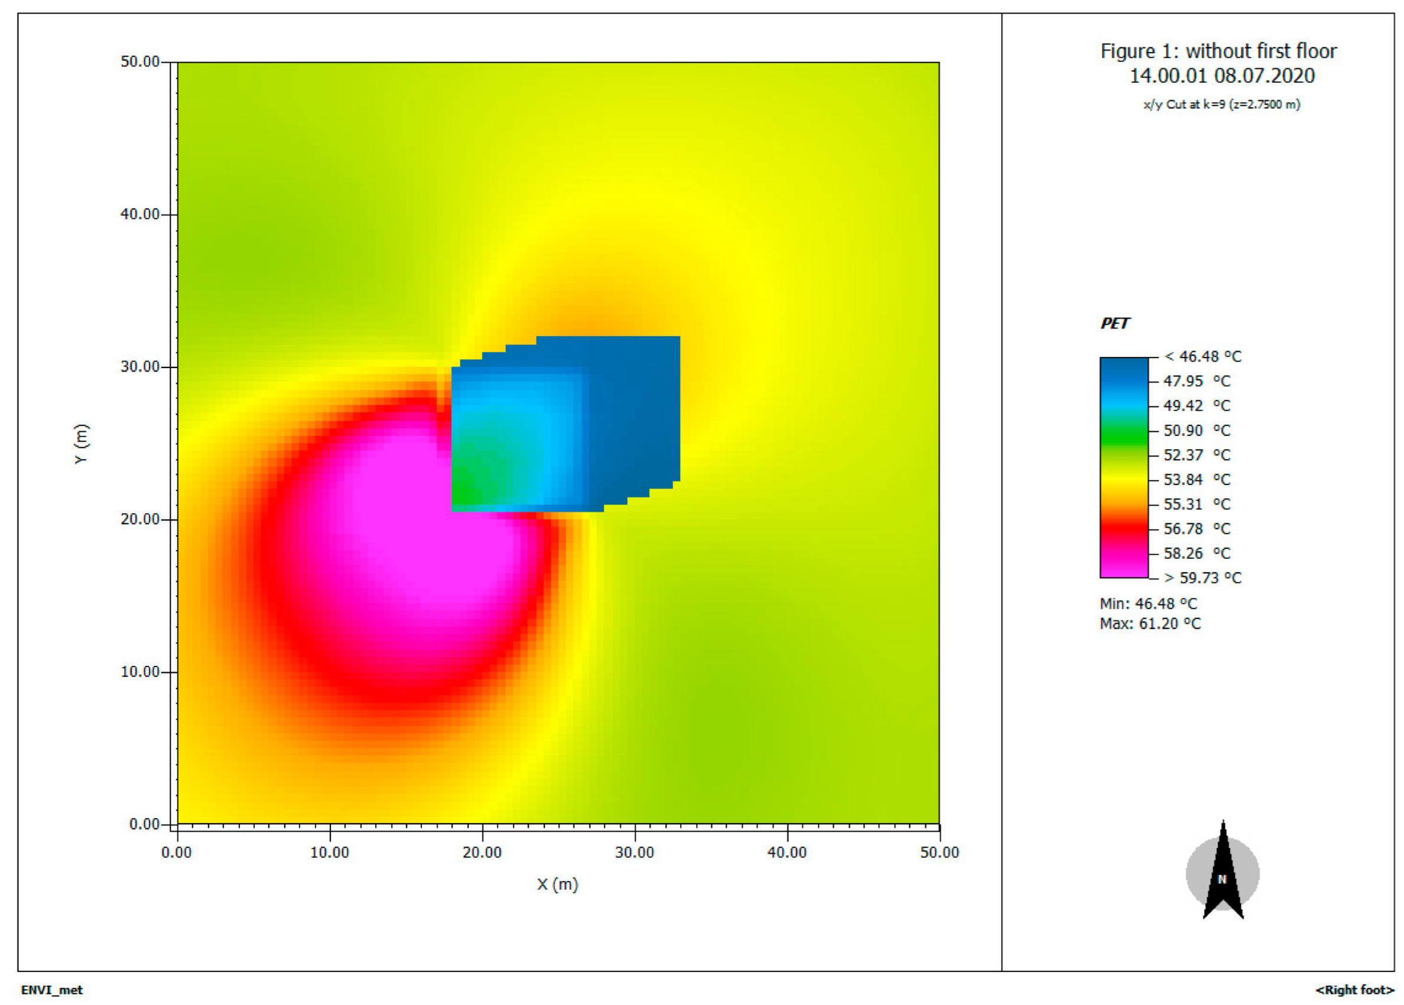
Task: Click the '<Right foot>' footer text
Action: pyautogui.click(x=1354, y=990)
